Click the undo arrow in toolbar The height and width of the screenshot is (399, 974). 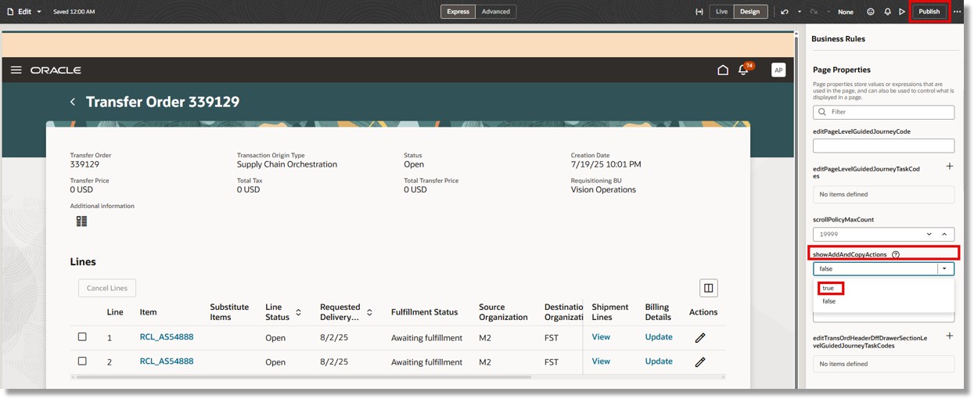(785, 12)
